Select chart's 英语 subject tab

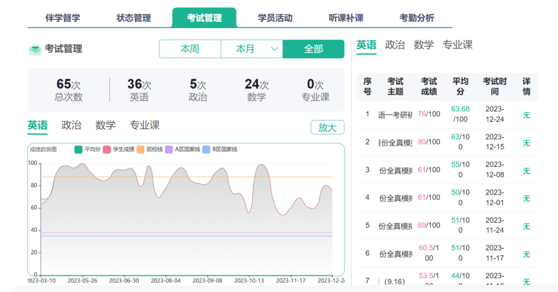tap(37, 125)
